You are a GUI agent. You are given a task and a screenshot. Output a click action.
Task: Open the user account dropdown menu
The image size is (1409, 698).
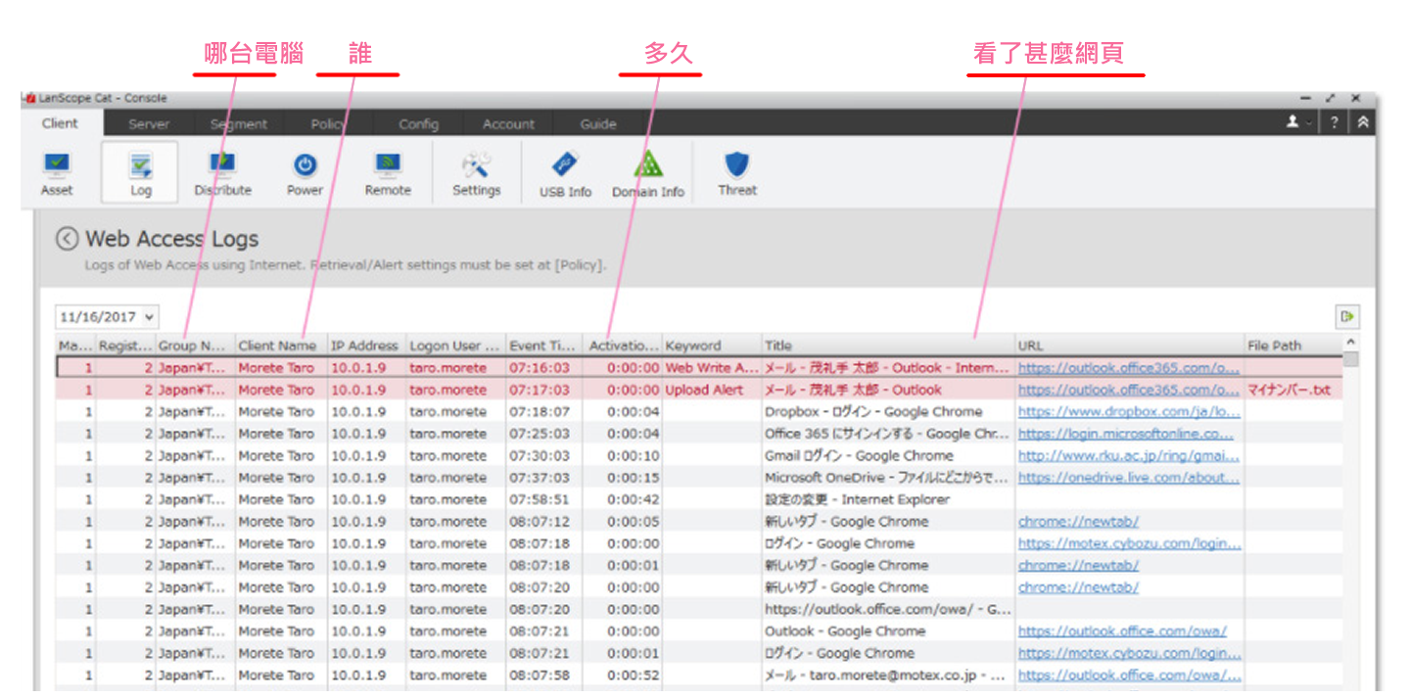click(x=1298, y=122)
